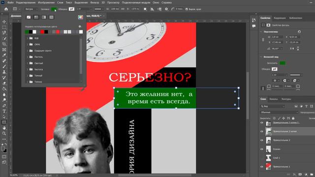The image size is (315, 177).
Task: Click the green fill swatch in Properties
Action: pyautogui.click(x=283, y=63)
